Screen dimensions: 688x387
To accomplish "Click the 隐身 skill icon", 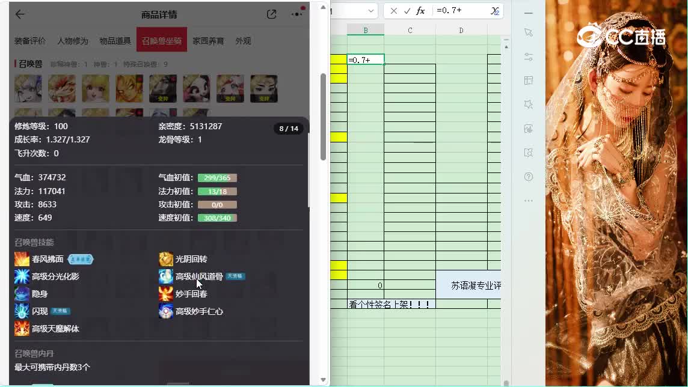I will 22,294.
